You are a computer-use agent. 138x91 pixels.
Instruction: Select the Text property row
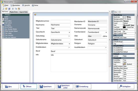[x=124, y=36]
